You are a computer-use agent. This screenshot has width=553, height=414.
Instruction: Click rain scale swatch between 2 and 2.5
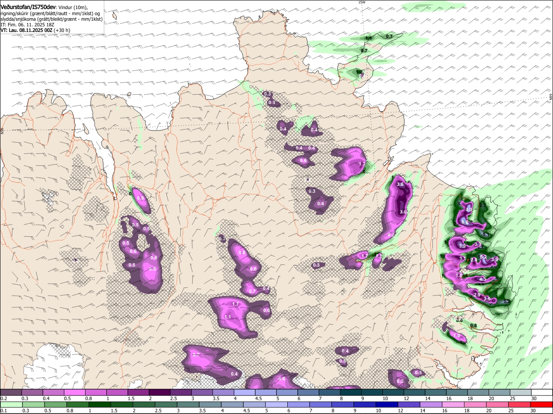point(144,404)
